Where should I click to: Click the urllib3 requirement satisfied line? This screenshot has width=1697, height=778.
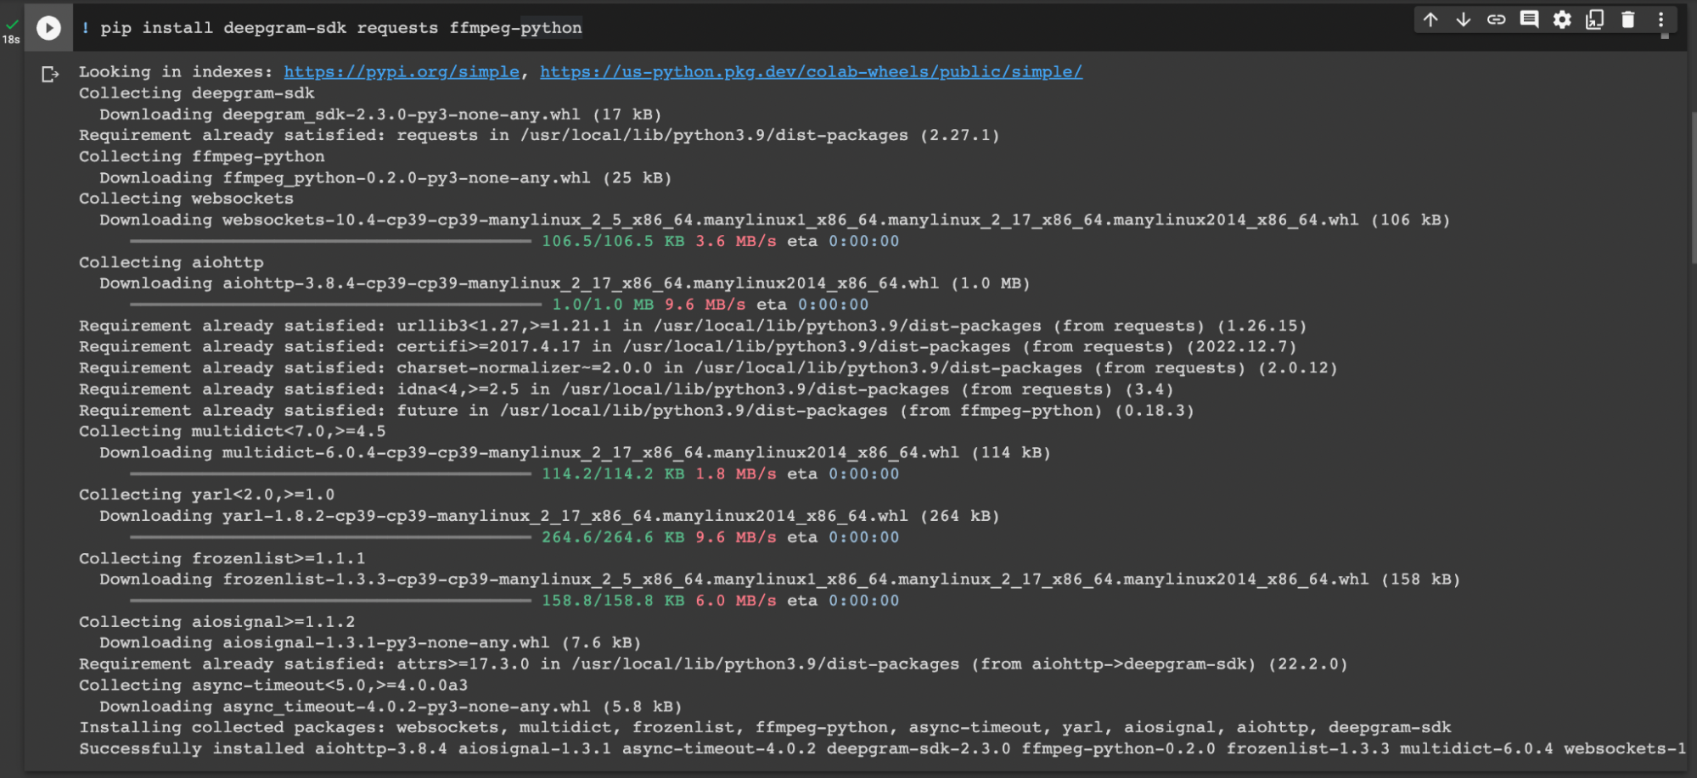pos(693,326)
